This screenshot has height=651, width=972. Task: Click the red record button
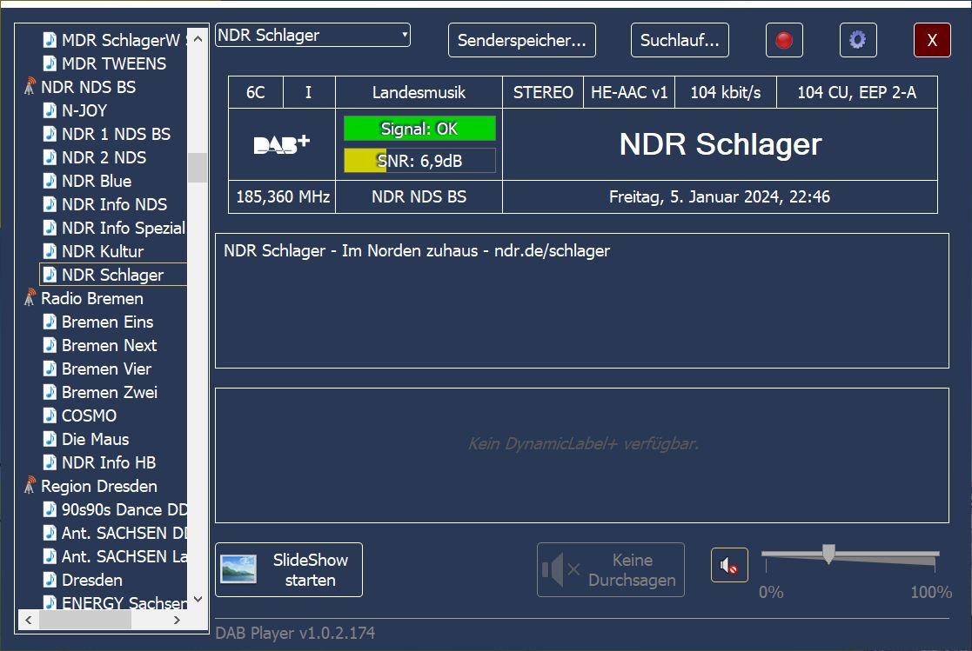click(784, 40)
